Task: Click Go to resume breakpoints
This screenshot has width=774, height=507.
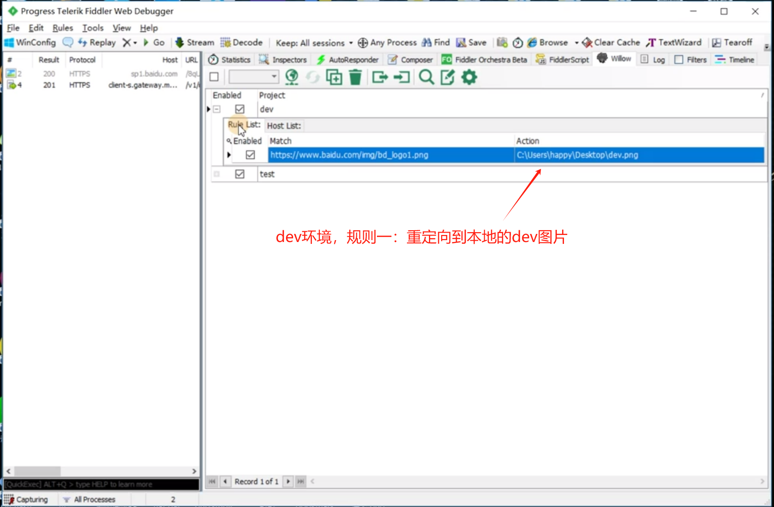Action: (x=154, y=43)
